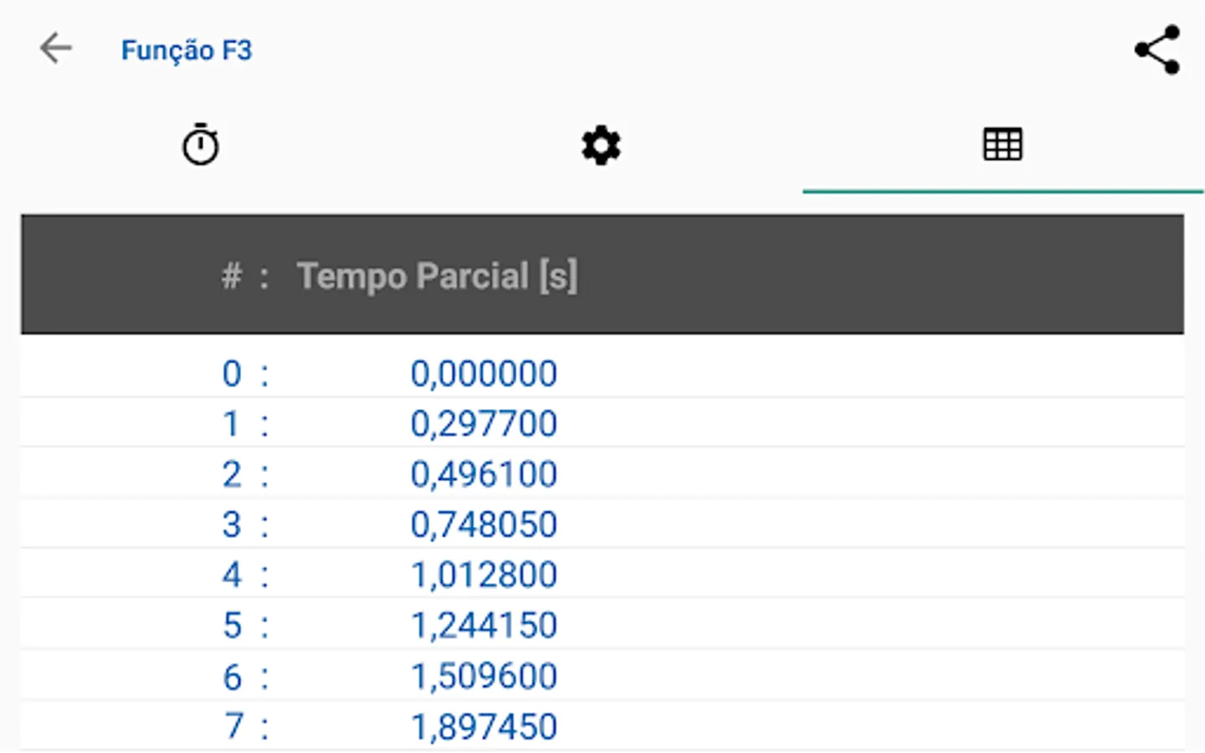Switch to the settings gear tab
Image resolution: width=1205 pixels, height=753 pixels.
(x=601, y=146)
